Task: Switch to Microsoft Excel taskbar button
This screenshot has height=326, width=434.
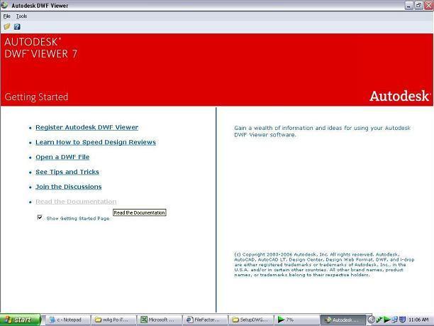Action: tap(160, 320)
